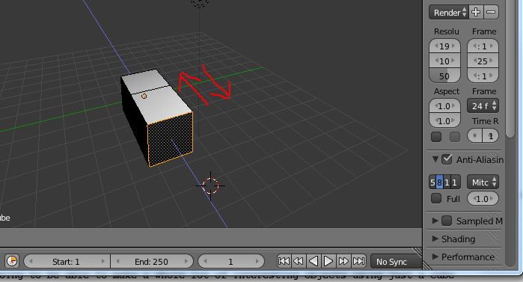The image size is (523, 282).
Task: Click the Resolu label text
Action: 446,31
